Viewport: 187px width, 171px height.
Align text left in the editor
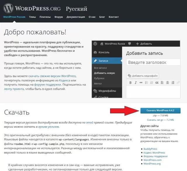coord(162,83)
